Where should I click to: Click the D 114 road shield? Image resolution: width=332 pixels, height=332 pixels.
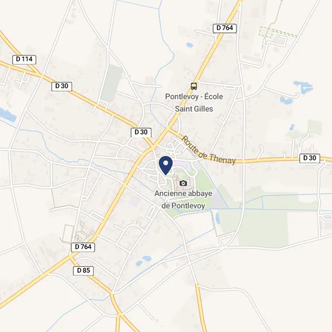point(24,60)
